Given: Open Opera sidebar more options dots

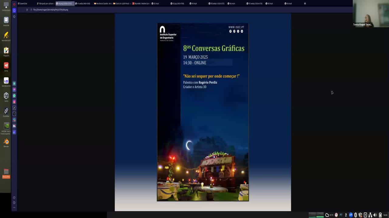Looking at the screenshot, I should [x=14, y=207].
